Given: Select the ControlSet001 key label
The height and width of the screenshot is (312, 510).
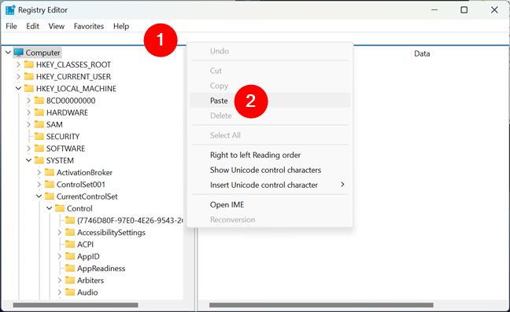Looking at the screenshot, I should click(x=80, y=185).
